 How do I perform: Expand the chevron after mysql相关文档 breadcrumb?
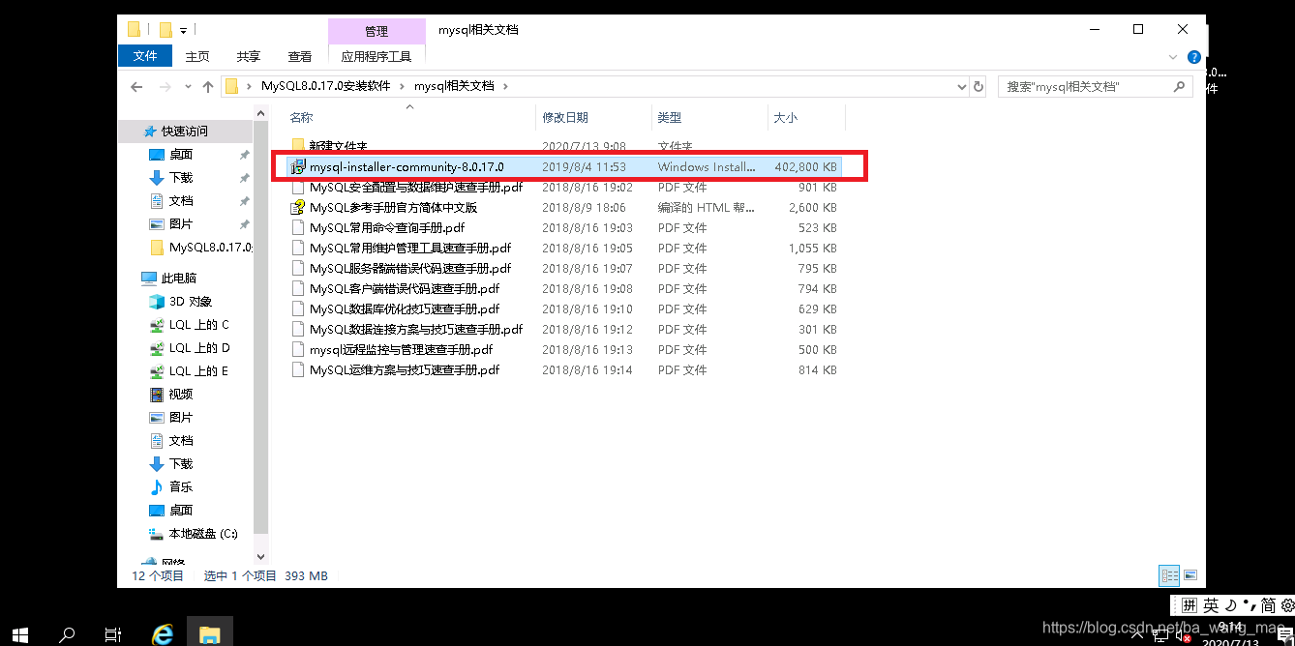coord(505,86)
